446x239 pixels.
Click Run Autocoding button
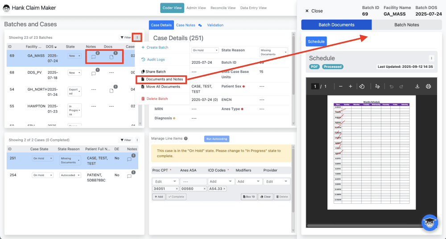[217, 139]
